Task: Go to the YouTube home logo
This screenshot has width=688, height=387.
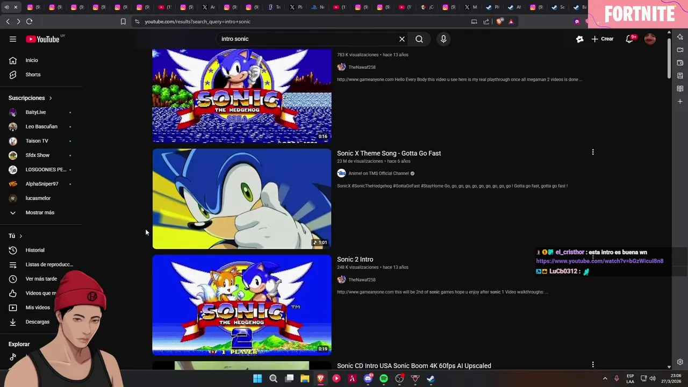Action: click(x=42, y=39)
